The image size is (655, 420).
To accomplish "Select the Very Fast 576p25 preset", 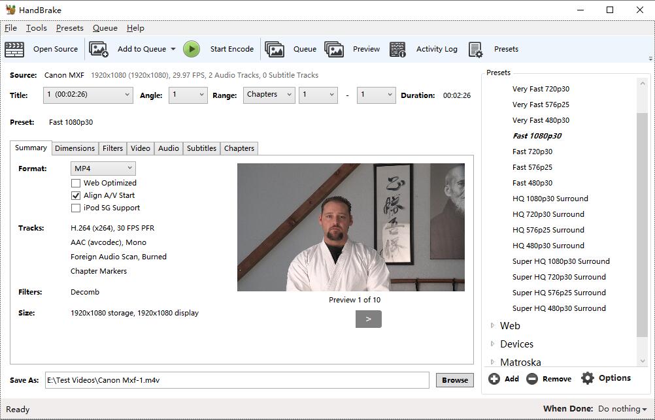I will point(541,105).
